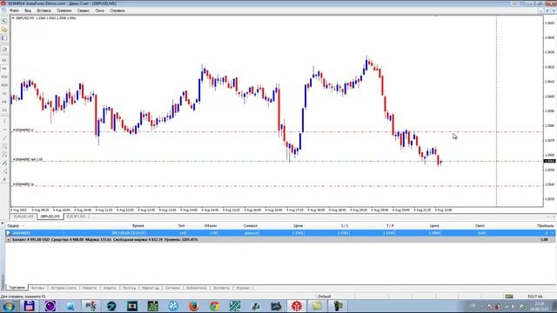Open the yellow-green sticky note taskbar app
The image size is (557, 313).
(317, 306)
